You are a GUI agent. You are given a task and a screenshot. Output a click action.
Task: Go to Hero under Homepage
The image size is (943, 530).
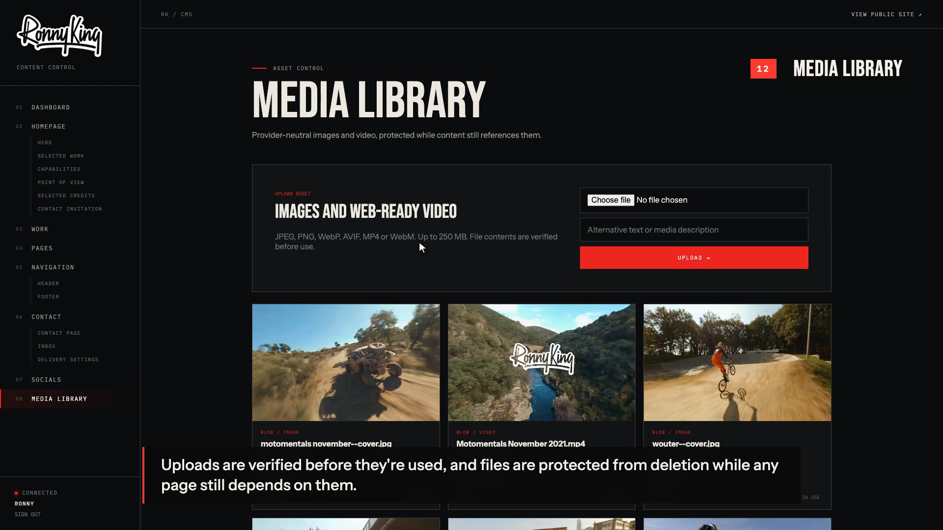(45, 143)
